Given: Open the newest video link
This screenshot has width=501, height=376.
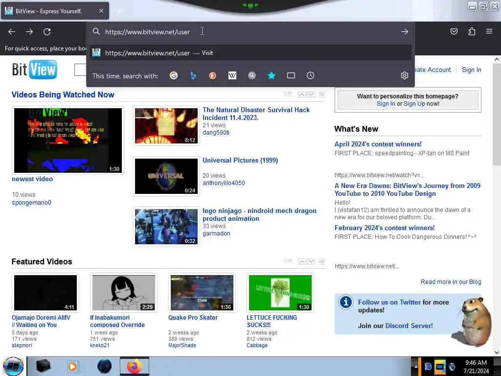Looking at the screenshot, I should [x=32, y=179].
